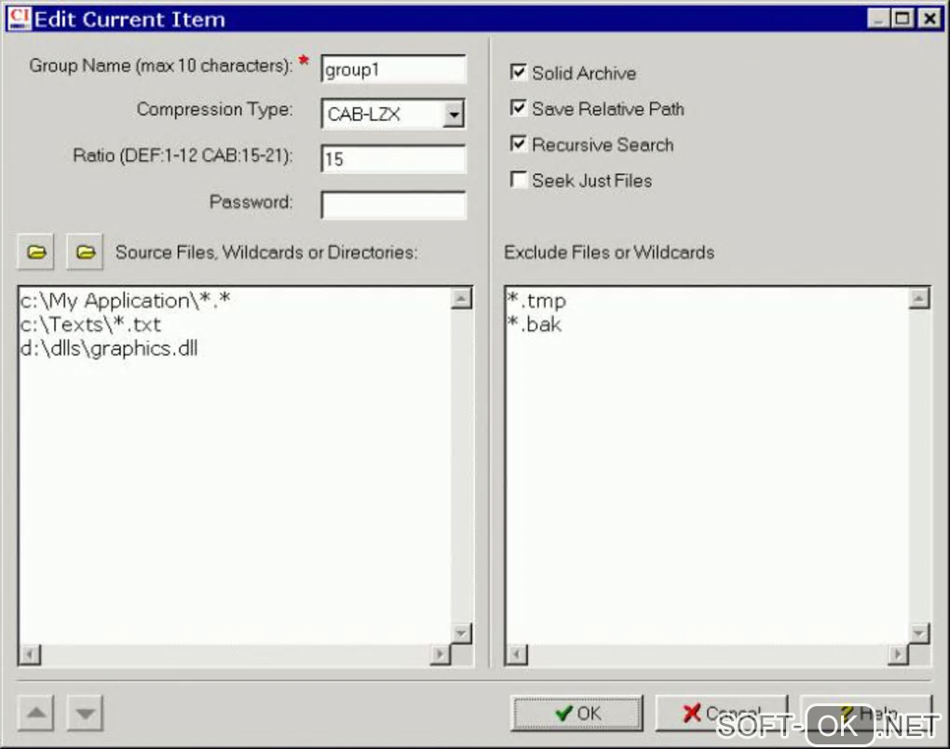Click the move down arrow button

pos(85,714)
